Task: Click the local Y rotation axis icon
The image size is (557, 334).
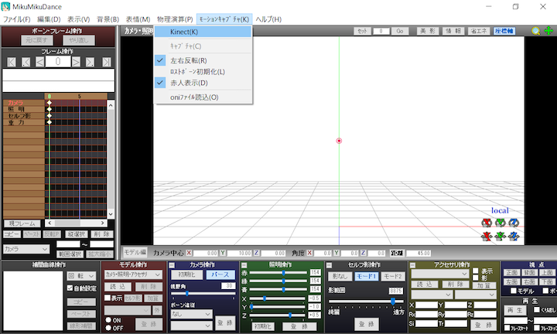Action: pyautogui.click(x=501, y=223)
